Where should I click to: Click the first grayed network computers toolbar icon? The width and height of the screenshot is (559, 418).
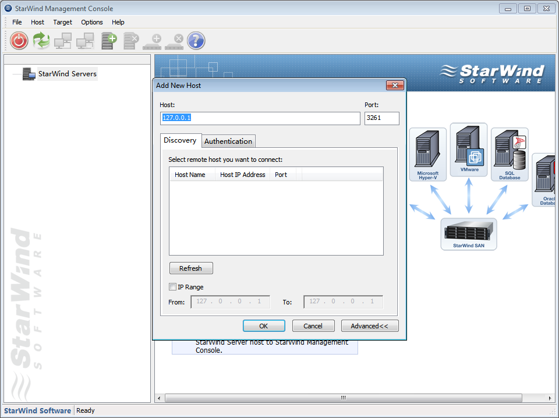[x=63, y=41]
